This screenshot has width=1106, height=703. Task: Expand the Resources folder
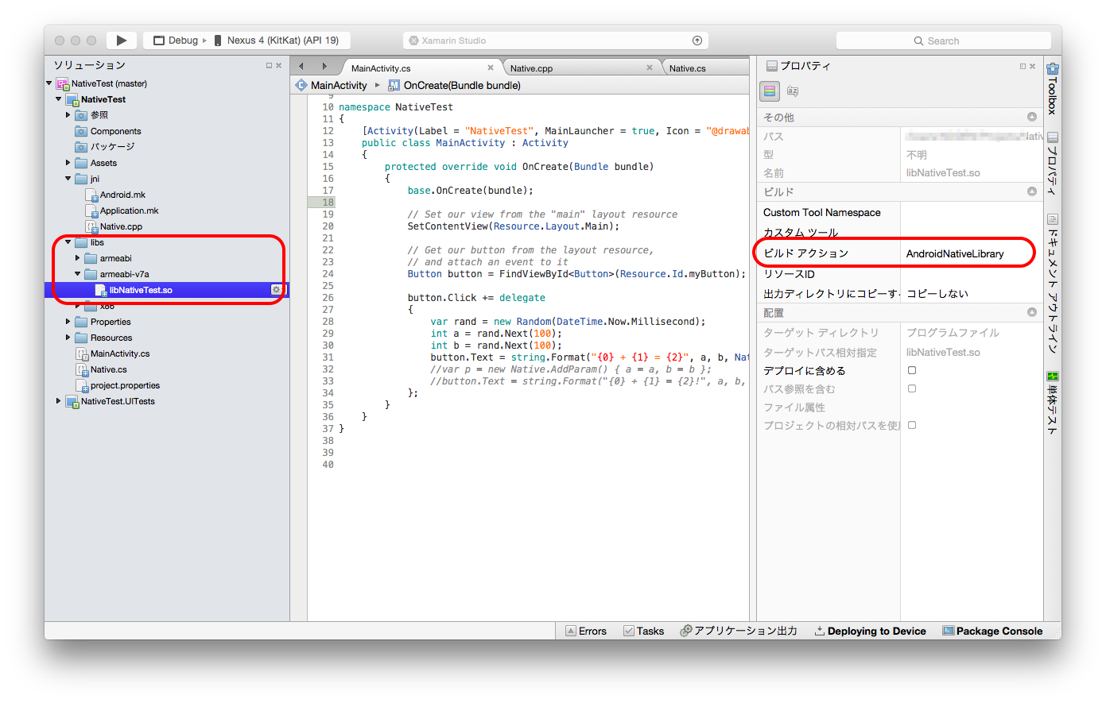(67, 337)
